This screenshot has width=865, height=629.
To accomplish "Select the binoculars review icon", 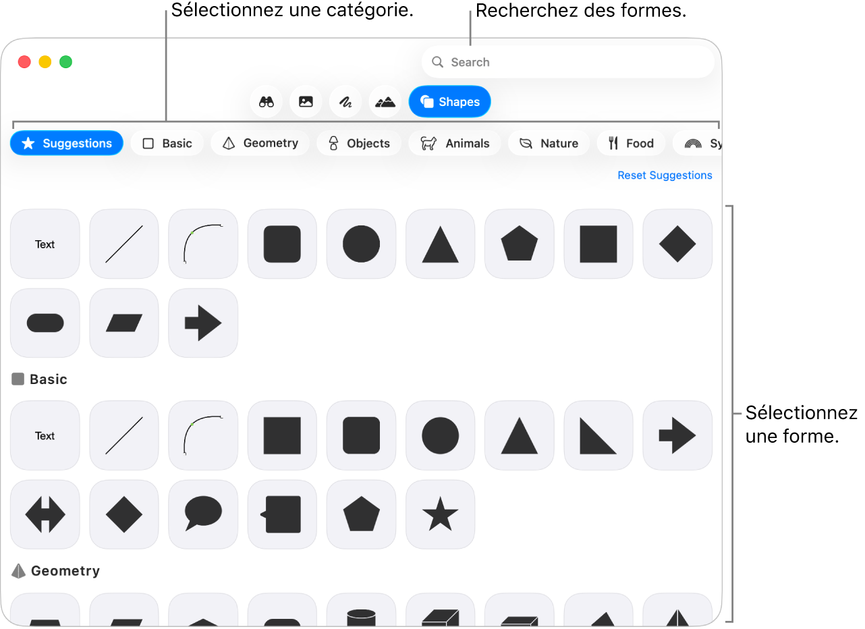I will click(x=265, y=101).
